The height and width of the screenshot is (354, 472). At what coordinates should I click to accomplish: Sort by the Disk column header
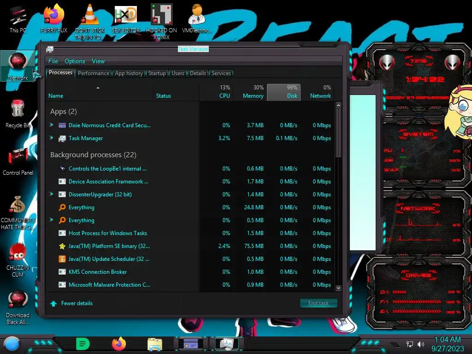click(283, 92)
